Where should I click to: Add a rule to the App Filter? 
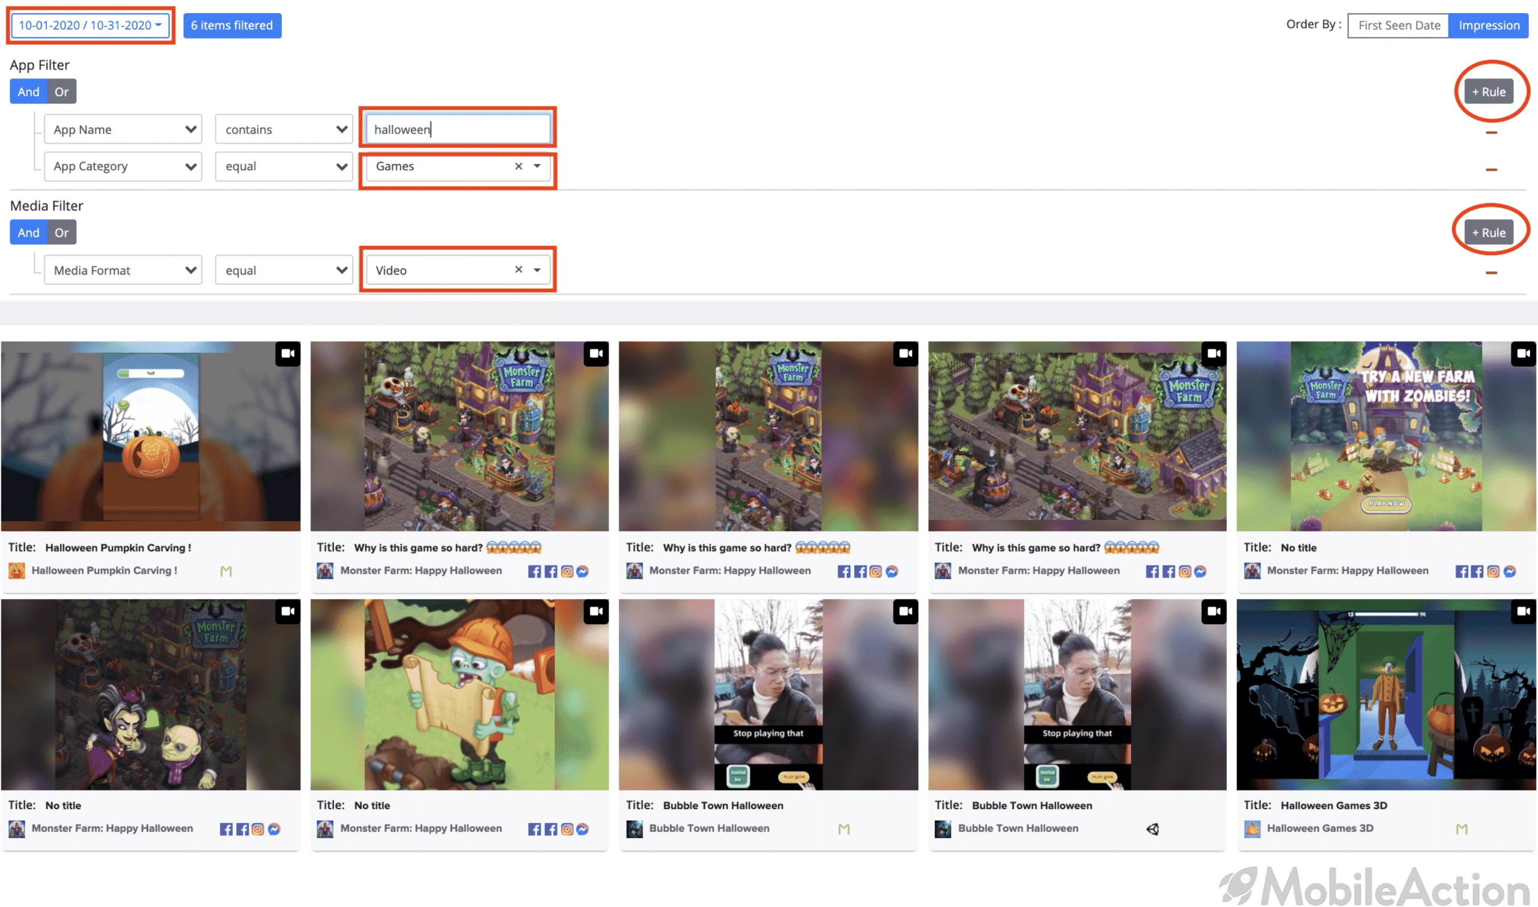[x=1488, y=92]
